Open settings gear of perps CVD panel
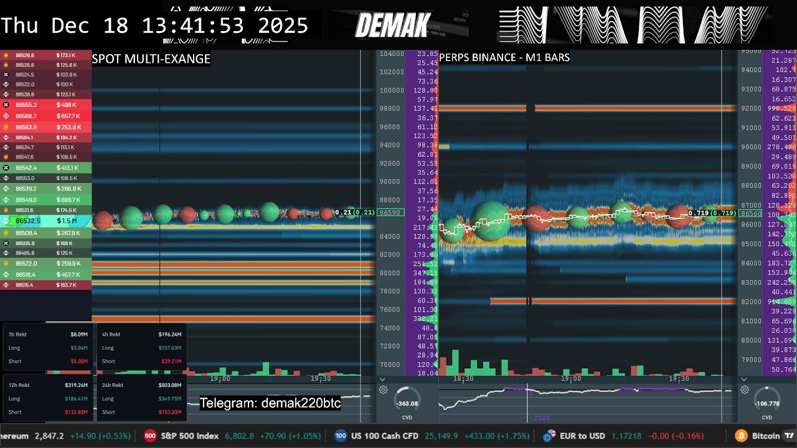Viewport: 797px width, 448px height. tap(745, 390)
